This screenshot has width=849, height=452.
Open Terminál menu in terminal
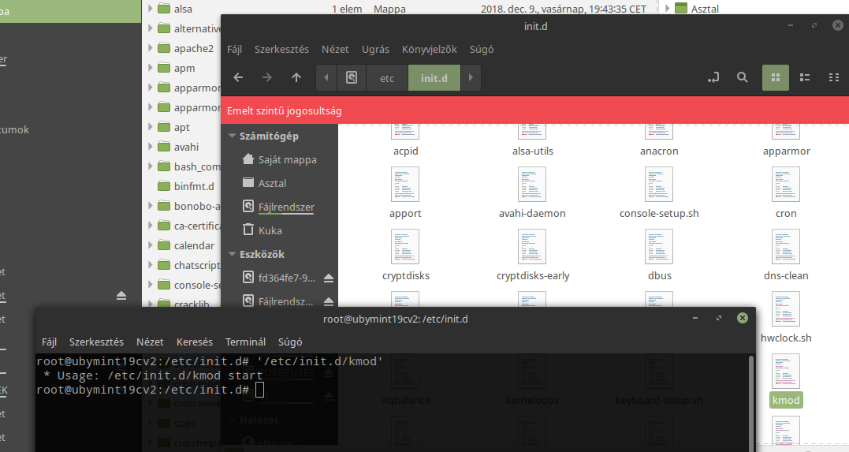click(x=245, y=342)
